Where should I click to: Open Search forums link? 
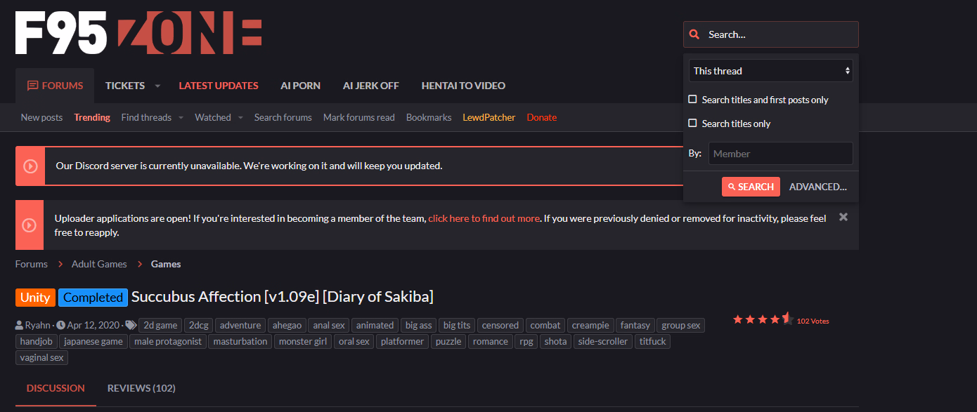click(x=283, y=117)
